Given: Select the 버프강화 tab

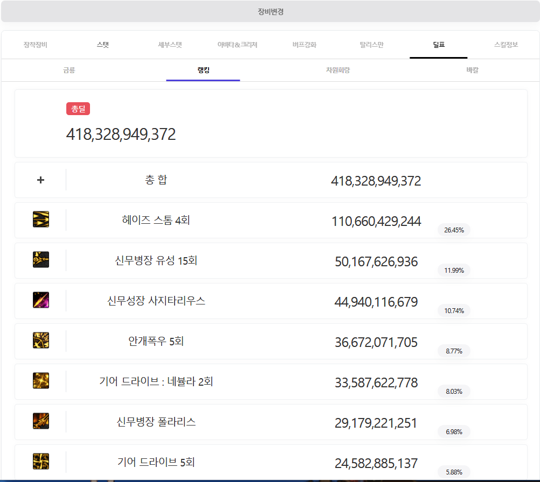Looking at the screenshot, I should 304,45.
